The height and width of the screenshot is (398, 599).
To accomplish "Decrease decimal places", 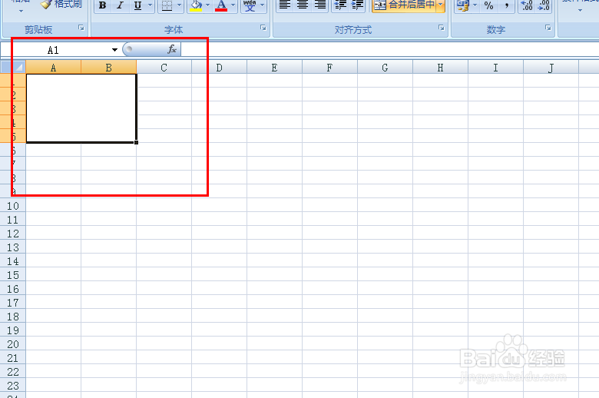I will click(x=544, y=5).
